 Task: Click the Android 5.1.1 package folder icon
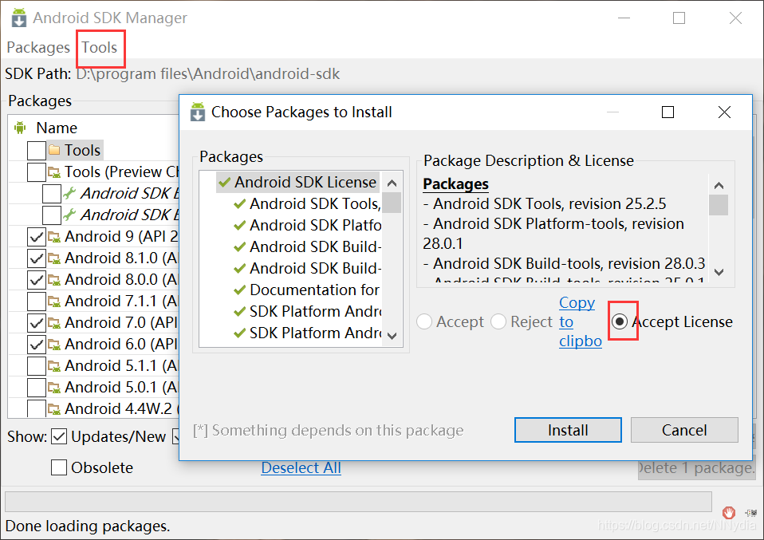click(x=54, y=366)
